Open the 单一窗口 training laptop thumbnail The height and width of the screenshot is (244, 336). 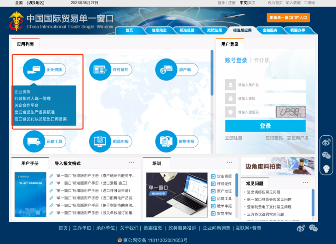[x=177, y=195]
